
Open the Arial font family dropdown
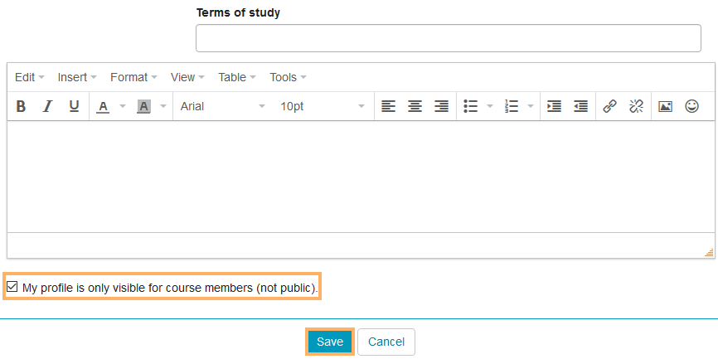(222, 106)
